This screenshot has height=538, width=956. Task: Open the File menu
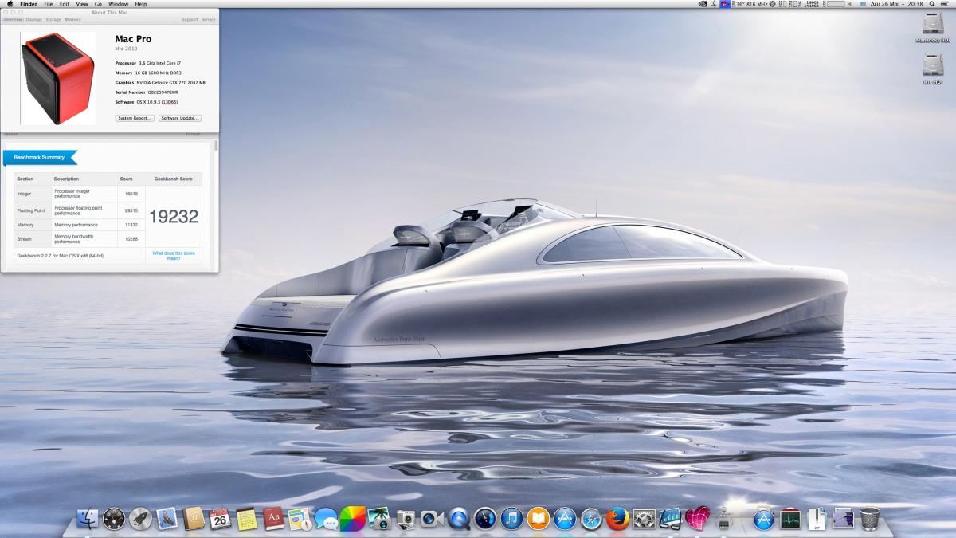click(x=49, y=4)
